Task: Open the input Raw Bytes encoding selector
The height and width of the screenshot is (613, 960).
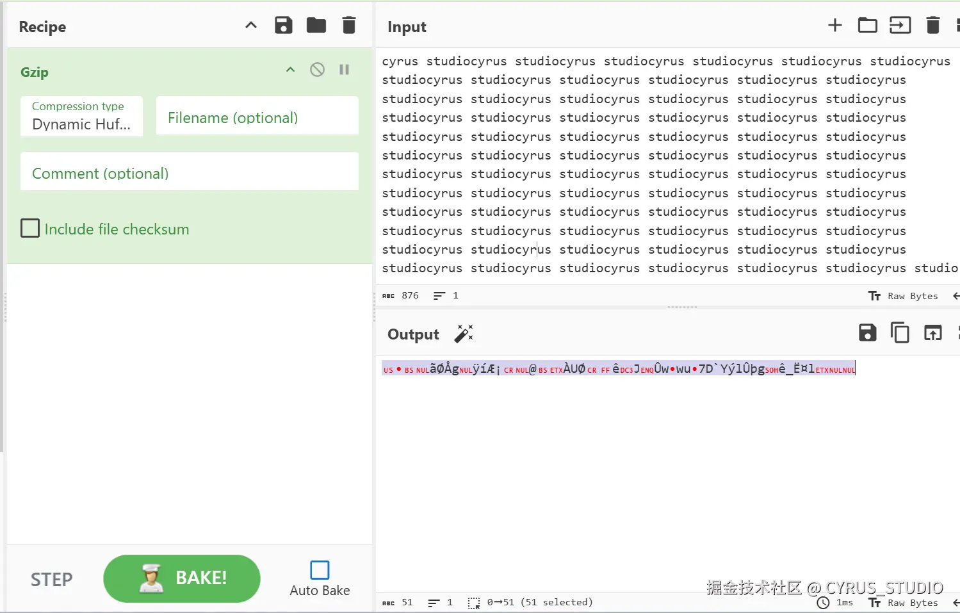Action: point(903,296)
